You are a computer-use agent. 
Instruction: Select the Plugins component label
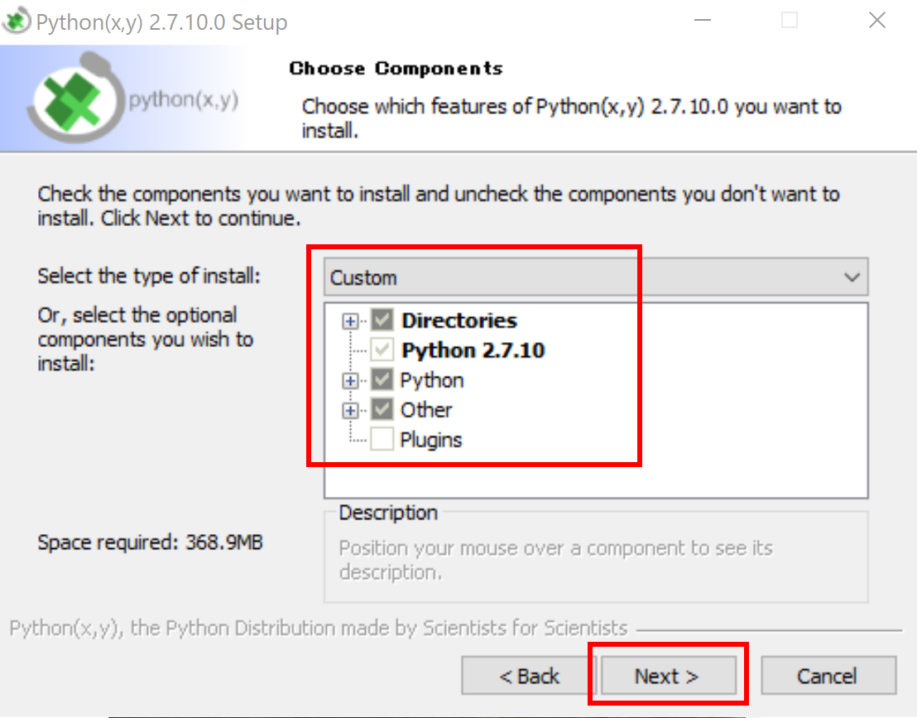(430, 440)
